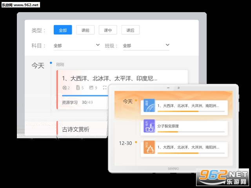This screenshot has width=251, height=188.
Task: Click the 12-30 date label on tablet
Action: point(125,143)
